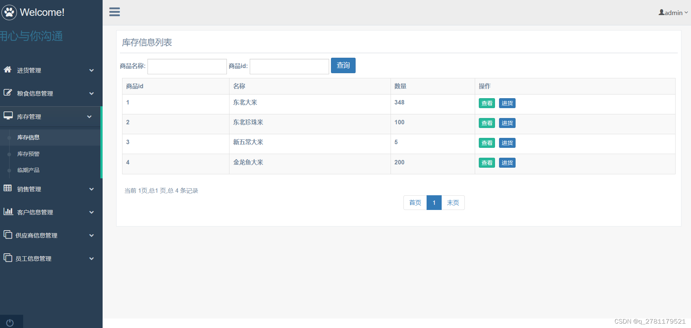The image size is (691, 328).
Task: Expand 客户信息管理 using its chevron
Action: click(92, 212)
